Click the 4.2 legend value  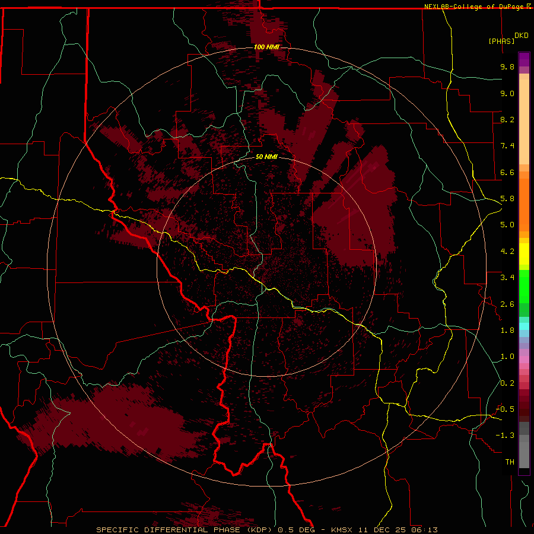pyautogui.click(x=507, y=252)
